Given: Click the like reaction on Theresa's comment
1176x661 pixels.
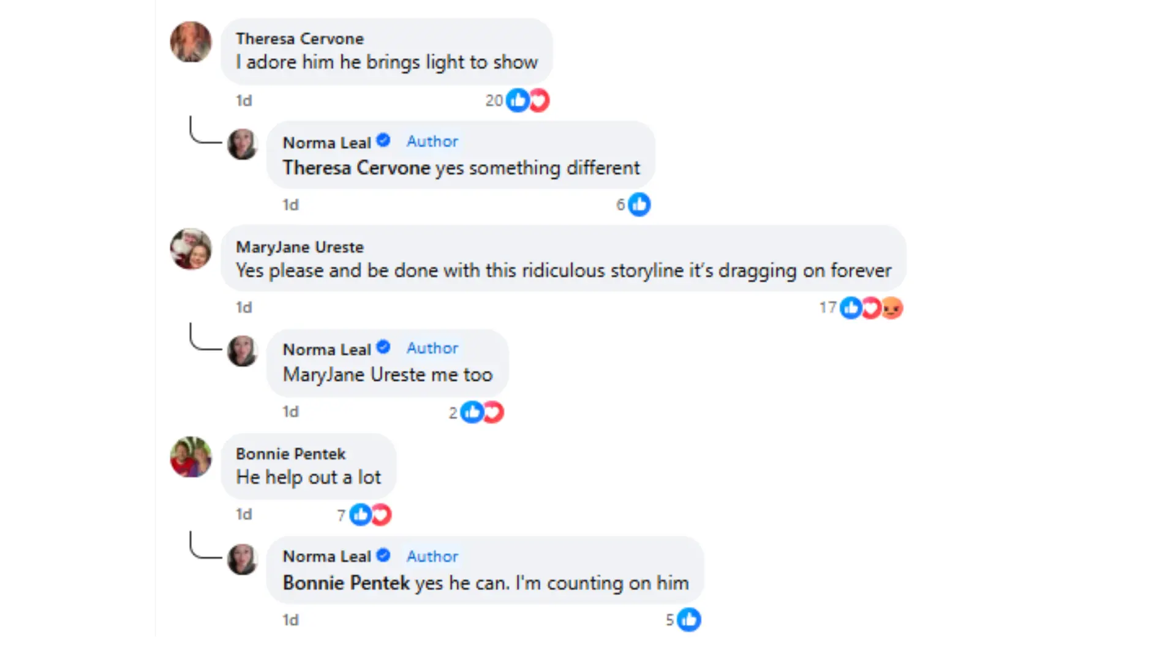Looking at the screenshot, I should [x=518, y=100].
